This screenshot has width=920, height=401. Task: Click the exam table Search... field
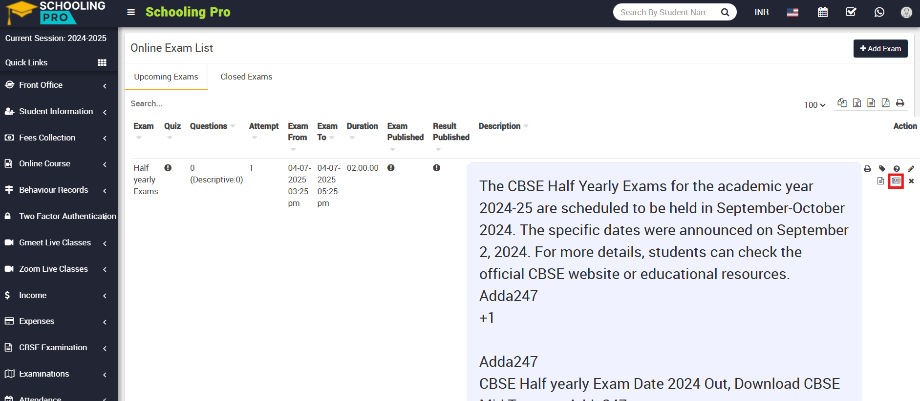coord(183,104)
